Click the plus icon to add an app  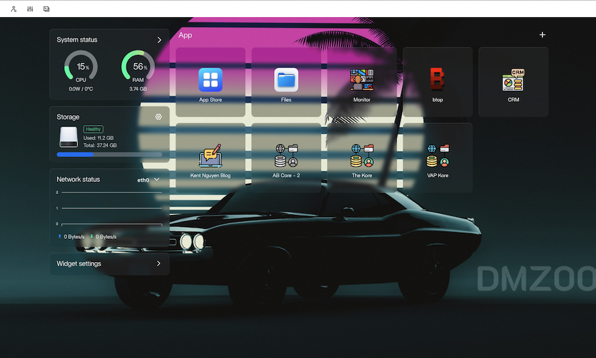[x=542, y=35]
